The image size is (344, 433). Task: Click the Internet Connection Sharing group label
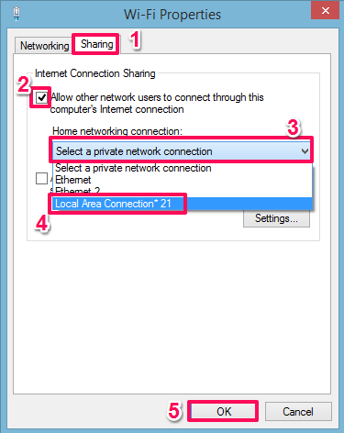pos(95,73)
